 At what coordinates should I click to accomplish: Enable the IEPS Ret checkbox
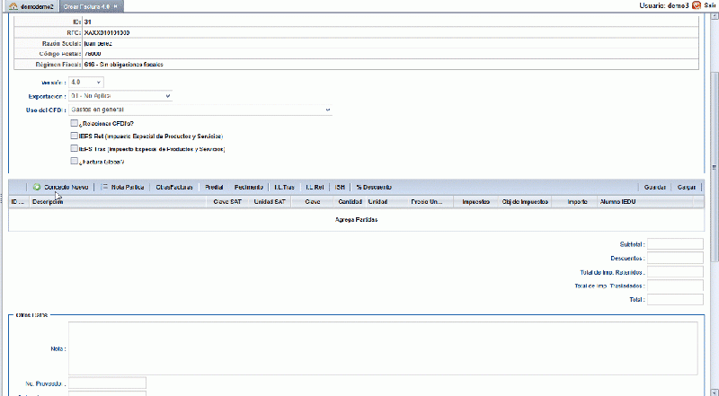pos(75,136)
